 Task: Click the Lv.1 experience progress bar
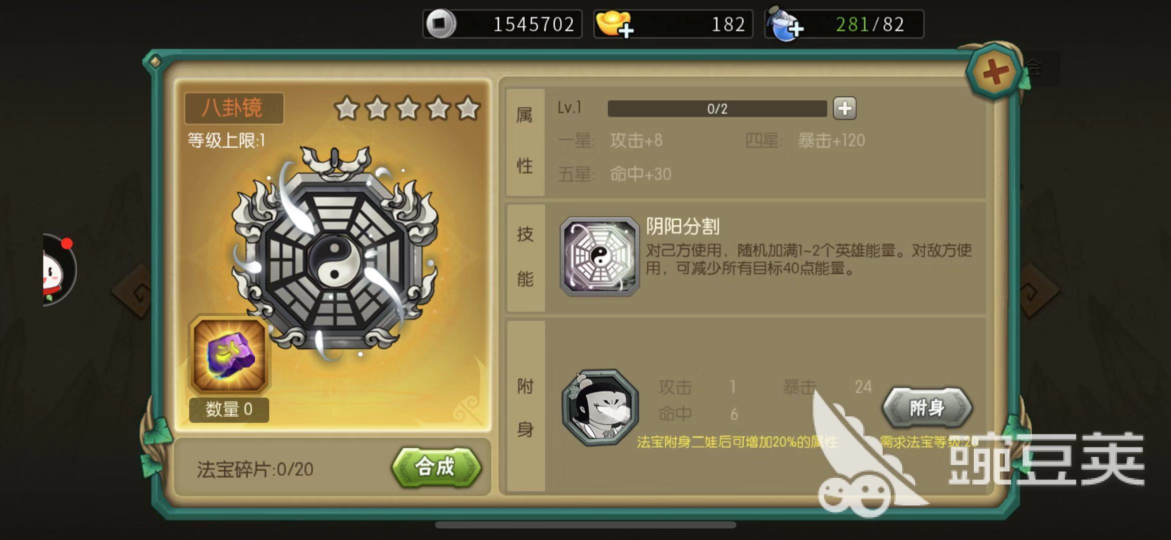click(x=717, y=108)
